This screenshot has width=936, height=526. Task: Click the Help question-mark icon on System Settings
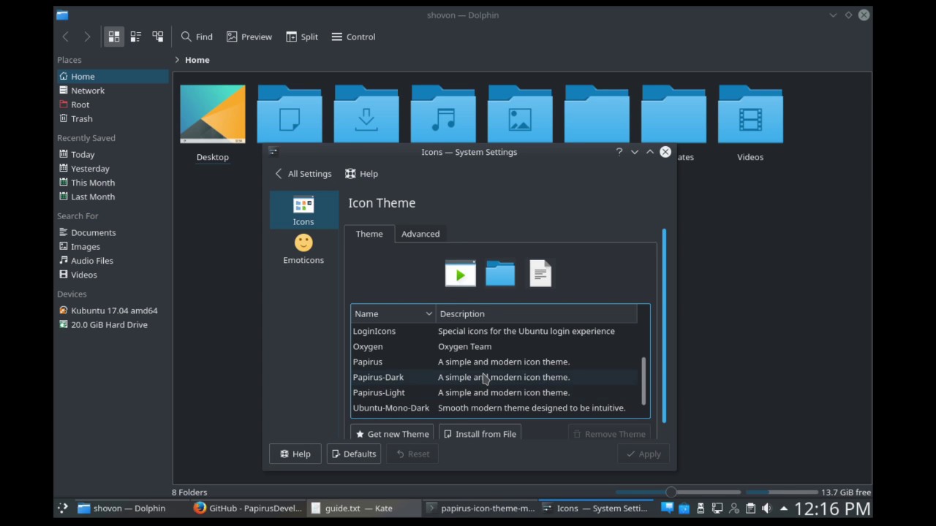(619, 151)
